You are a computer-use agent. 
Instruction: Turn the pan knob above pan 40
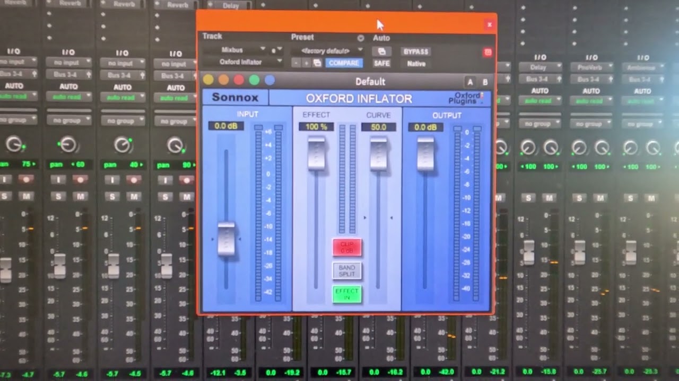(x=122, y=144)
